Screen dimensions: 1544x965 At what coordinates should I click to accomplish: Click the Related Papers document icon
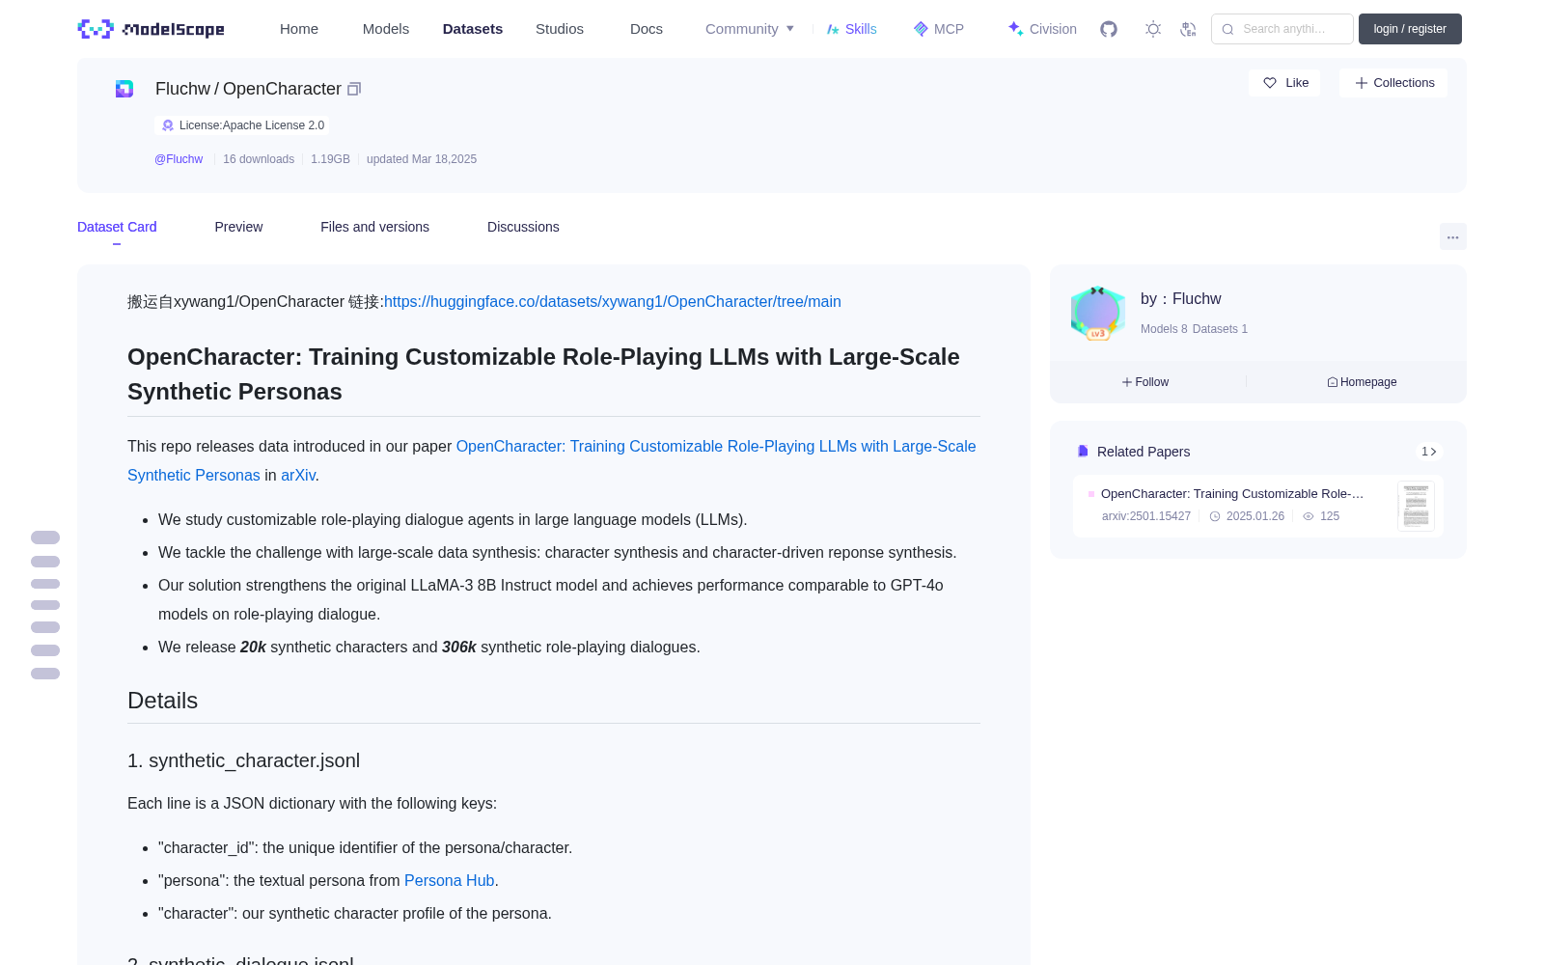1083,452
